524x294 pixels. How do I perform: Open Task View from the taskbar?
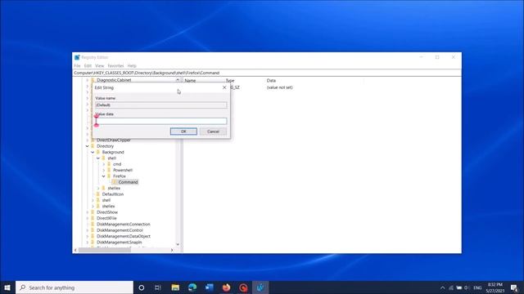(x=158, y=287)
